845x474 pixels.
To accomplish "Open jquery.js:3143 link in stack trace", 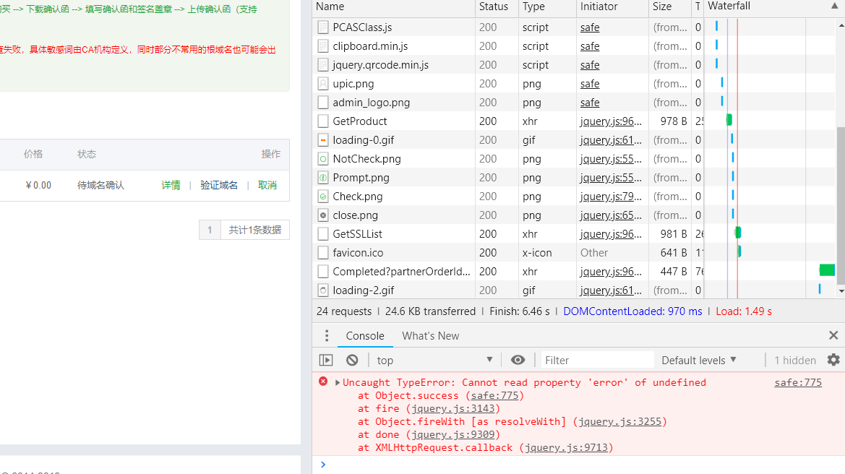I will tap(453, 408).
